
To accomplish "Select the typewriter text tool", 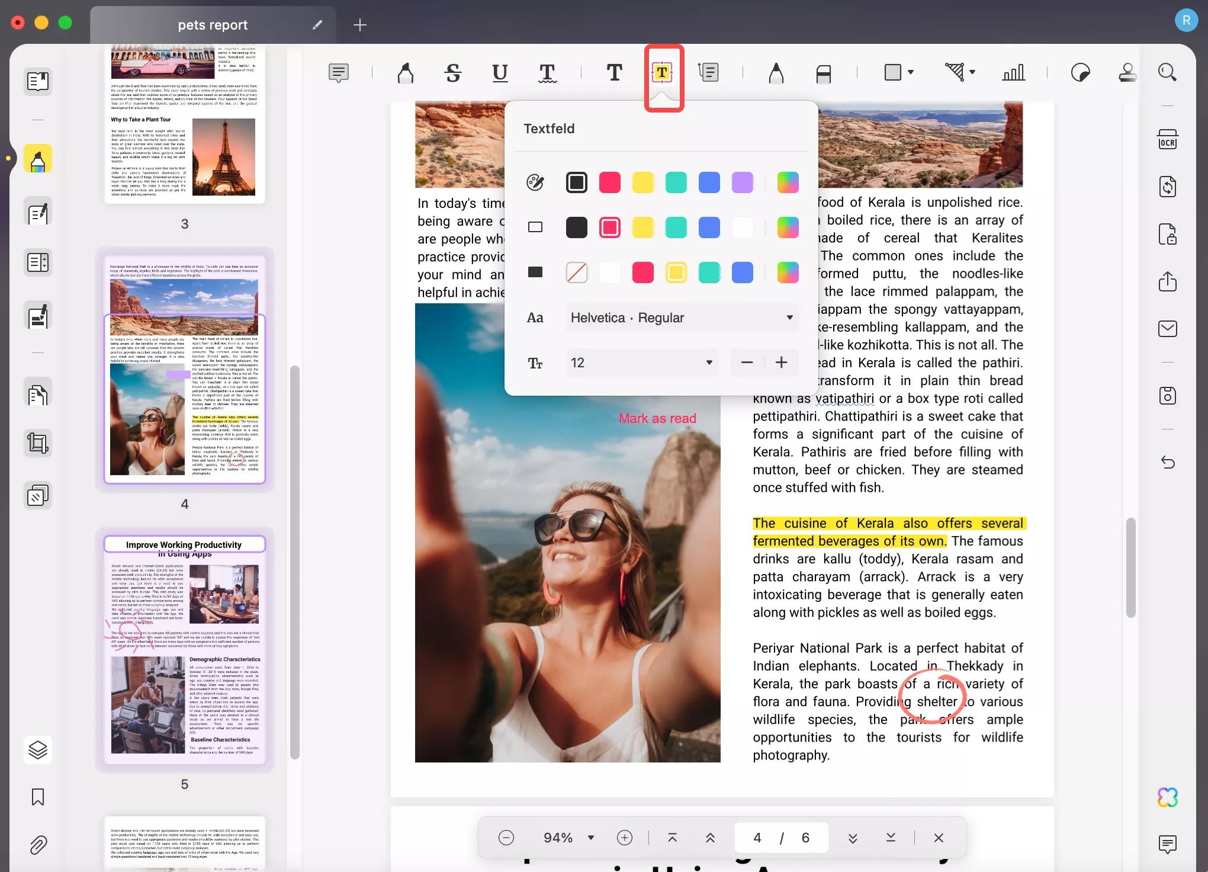I will pyautogui.click(x=614, y=73).
